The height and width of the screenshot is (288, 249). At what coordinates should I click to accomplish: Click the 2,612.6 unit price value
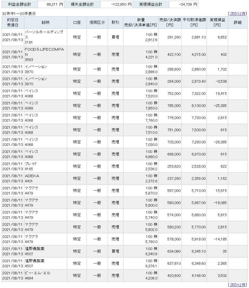point(151,40)
